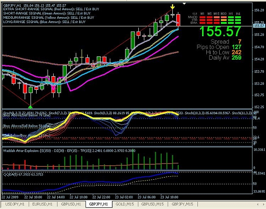Click the SHORT-RANGE SIGNAL (Green Arrows) label
The width and height of the screenshot is (266, 209).
(x=47, y=13)
